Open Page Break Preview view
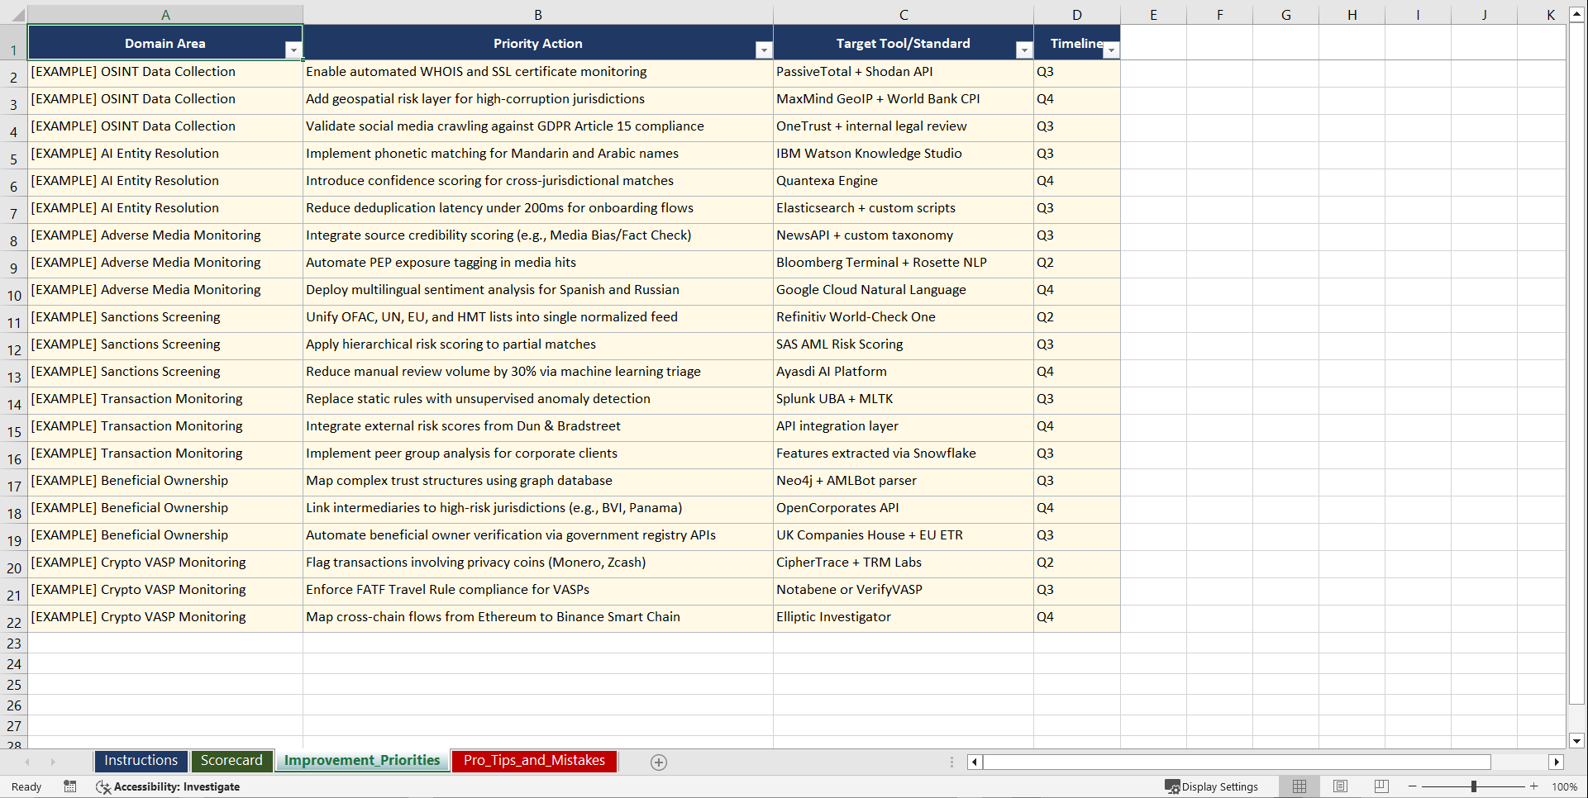The image size is (1588, 798). [1381, 786]
